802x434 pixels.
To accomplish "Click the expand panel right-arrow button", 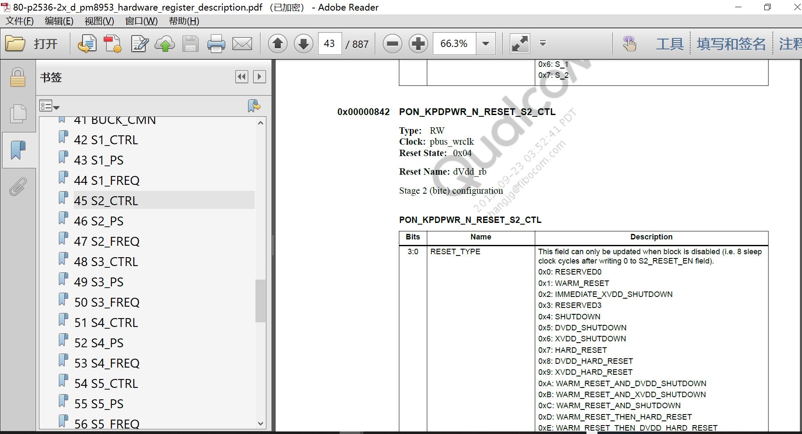I will coord(260,77).
